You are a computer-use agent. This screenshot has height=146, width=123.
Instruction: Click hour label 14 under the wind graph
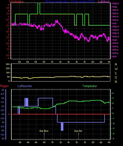pos(68,62)
